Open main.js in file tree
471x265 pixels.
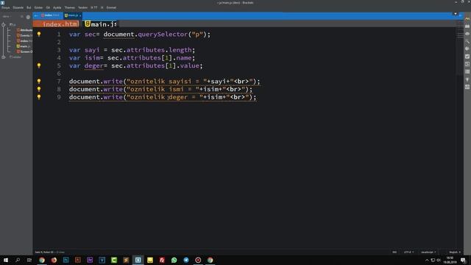[24, 46]
